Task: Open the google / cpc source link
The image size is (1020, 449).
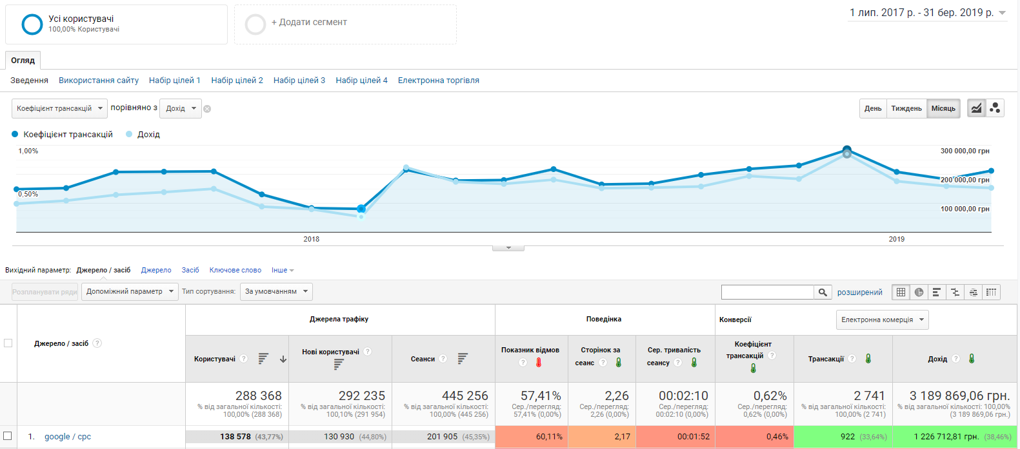Action: (68, 437)
